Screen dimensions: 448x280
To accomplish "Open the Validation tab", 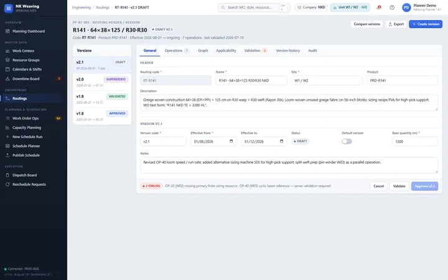I will pyautogui.click(x=256, y=50).
